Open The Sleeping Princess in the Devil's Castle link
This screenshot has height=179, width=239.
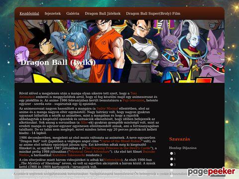tap(118, 148)
